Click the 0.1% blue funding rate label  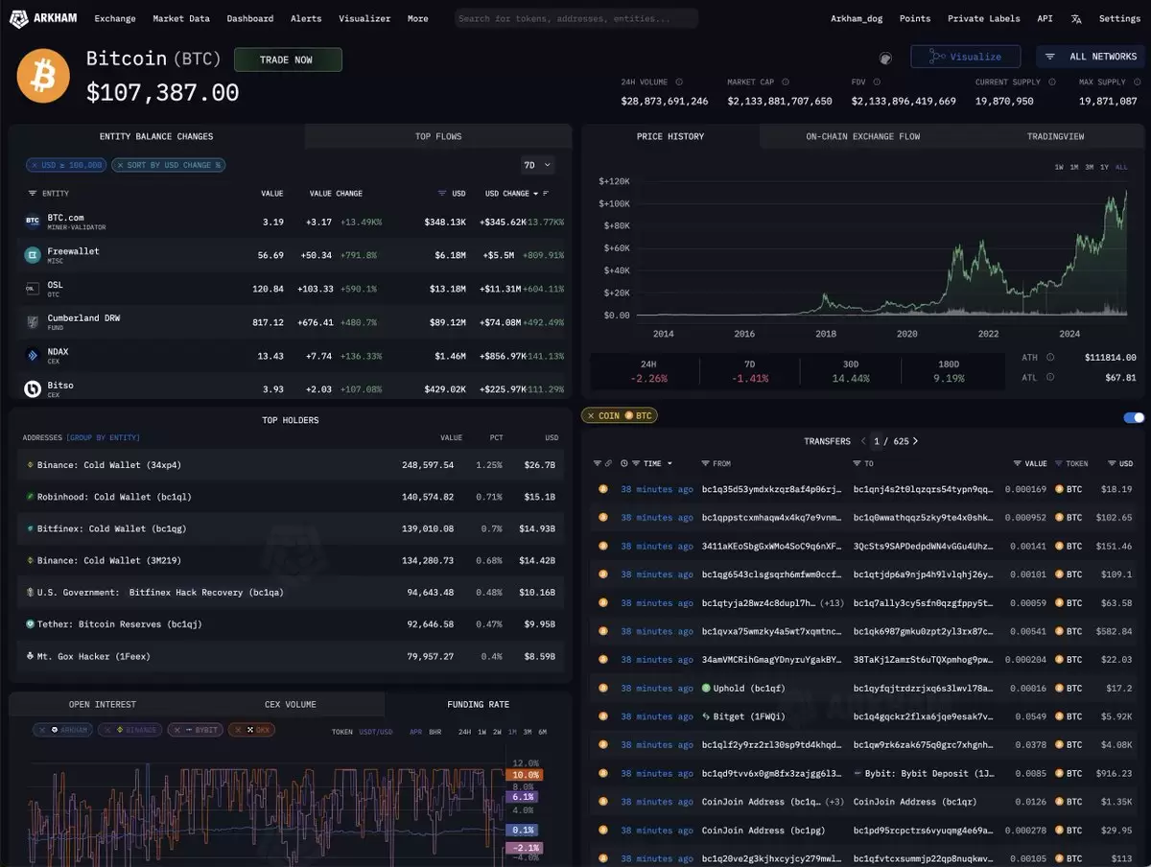(524, 830)
